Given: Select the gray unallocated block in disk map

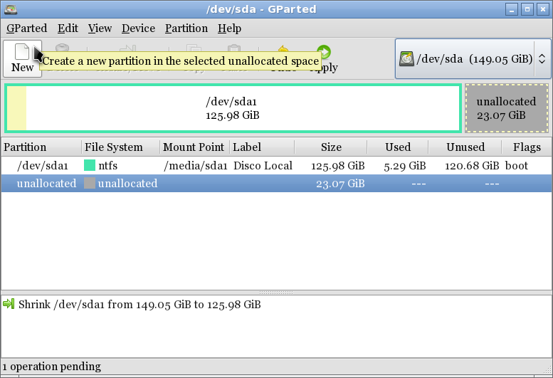Looking at the screenshot, I should 506,108.
